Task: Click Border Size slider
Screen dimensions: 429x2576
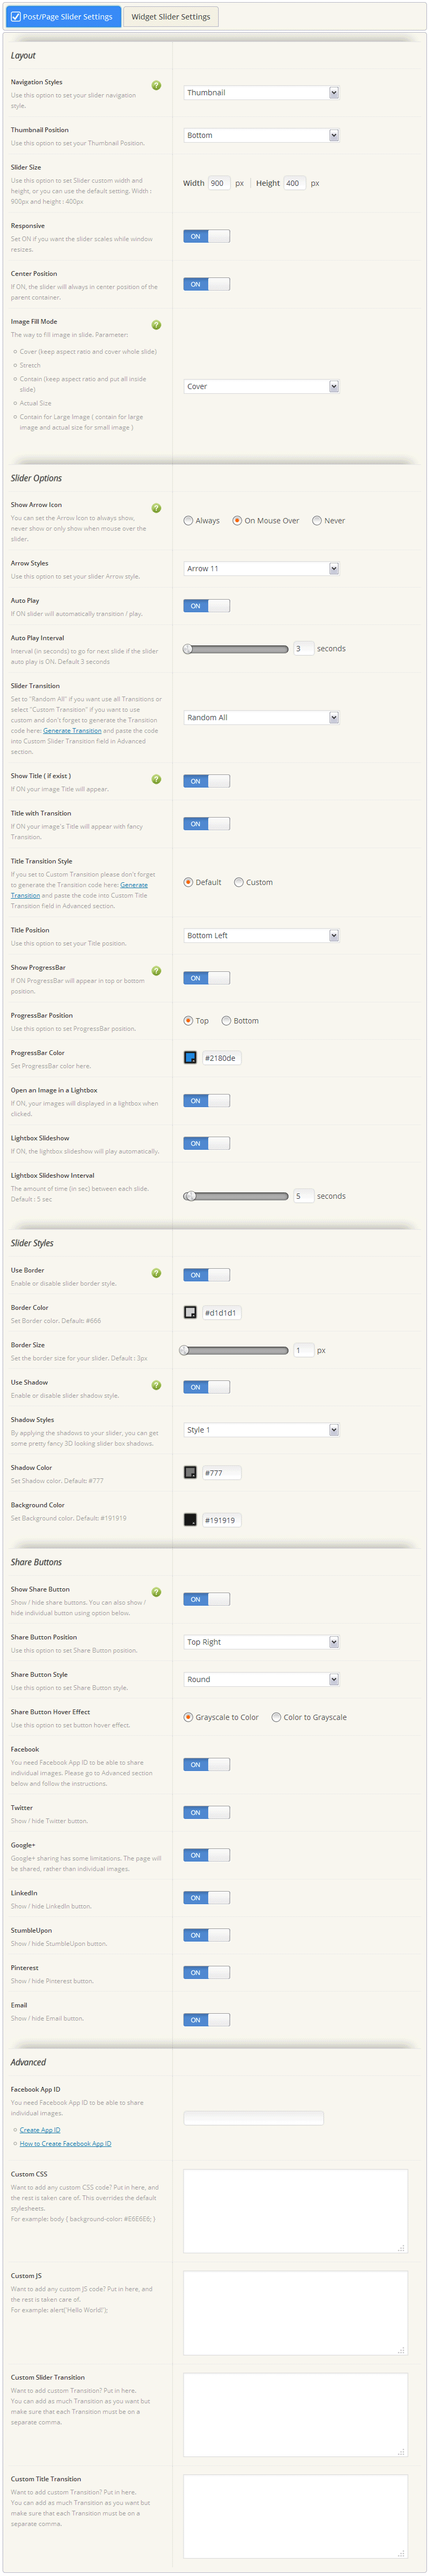Action: pyautogui.click(x=236, y=1350)
